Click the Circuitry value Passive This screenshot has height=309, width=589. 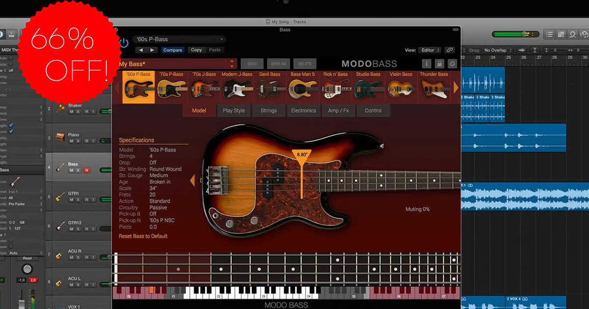pos(158,207)
